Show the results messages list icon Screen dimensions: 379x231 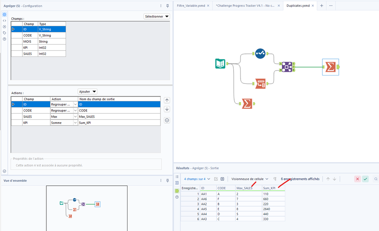point(177,177)
